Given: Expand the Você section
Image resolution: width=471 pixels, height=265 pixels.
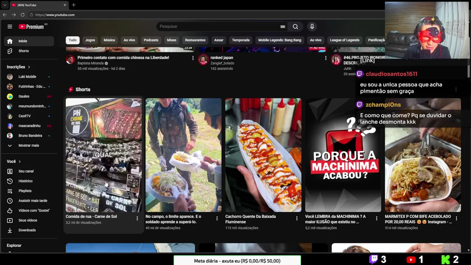Looking at the screenshot, I should [14, 162].
